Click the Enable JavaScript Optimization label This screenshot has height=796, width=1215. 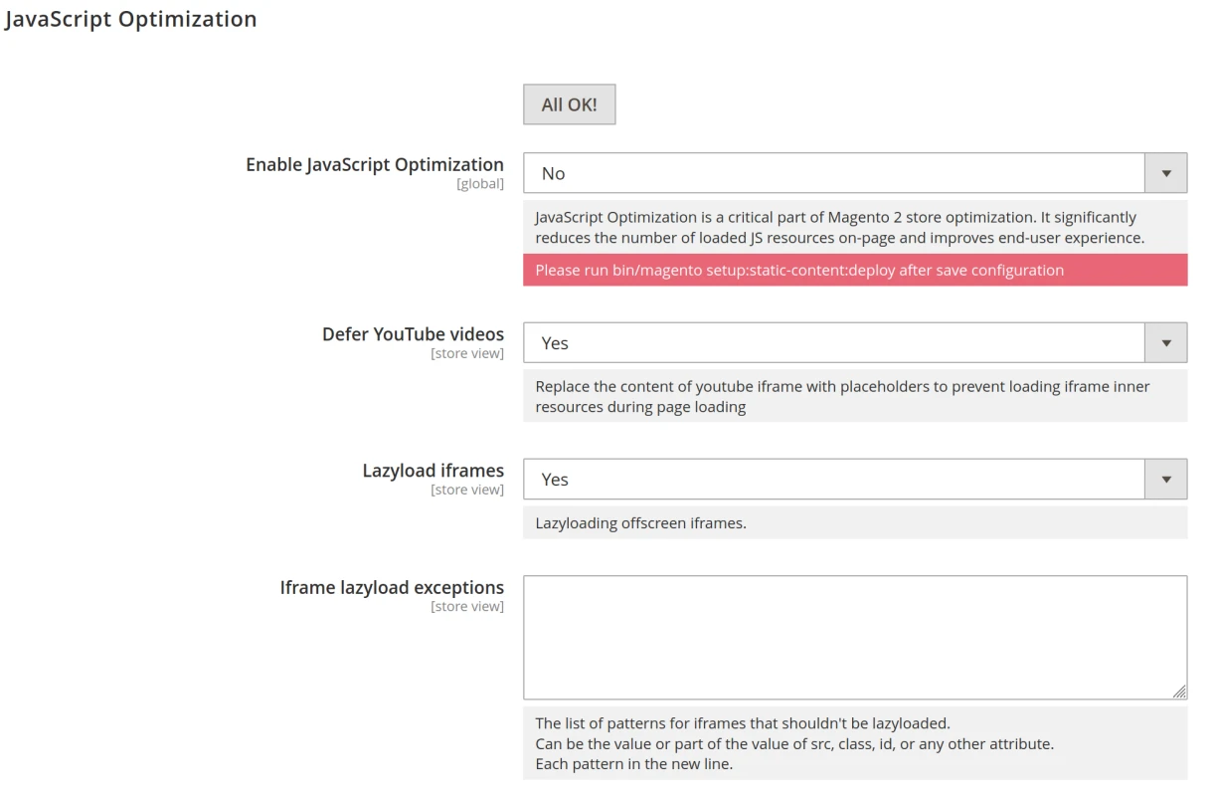pos(374,165)
